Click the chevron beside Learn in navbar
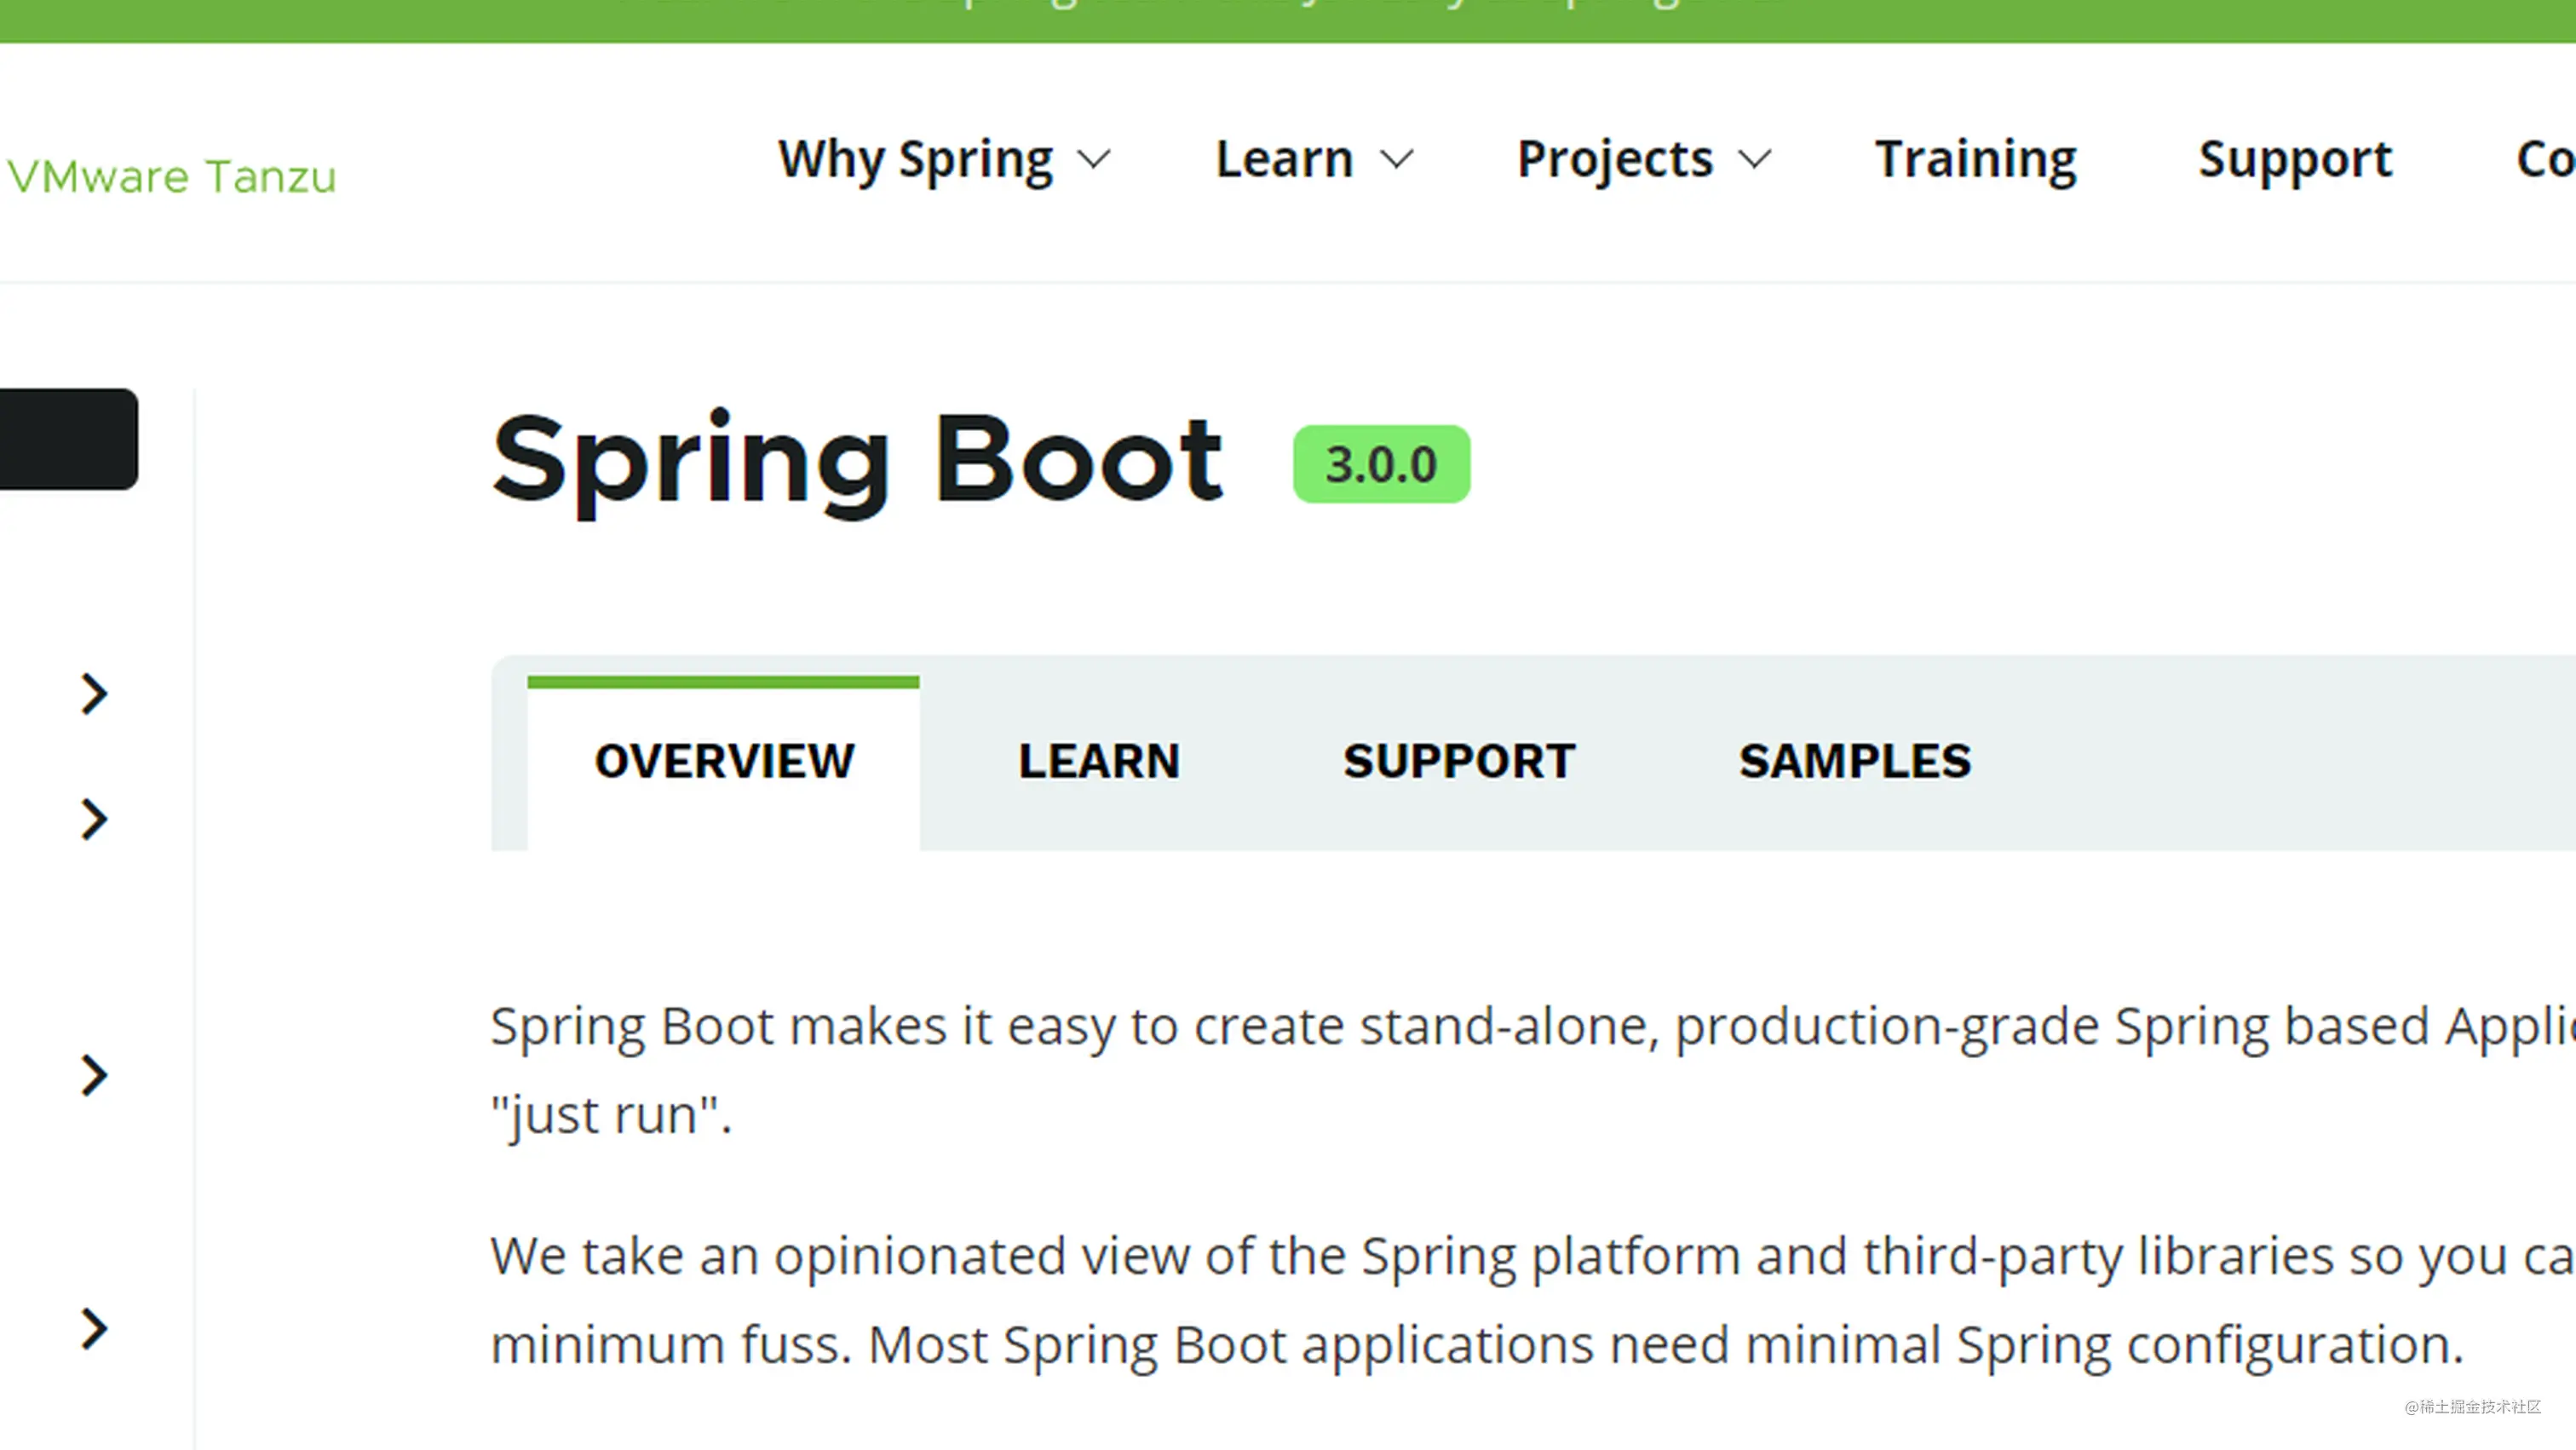This screenshot has height=1450, width=2576. point(1396,160)
